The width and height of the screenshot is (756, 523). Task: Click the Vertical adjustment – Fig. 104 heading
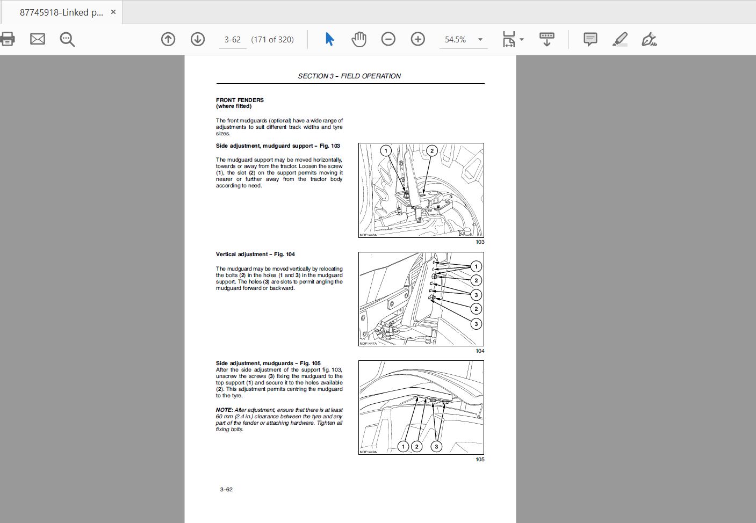tap(255, 255)
